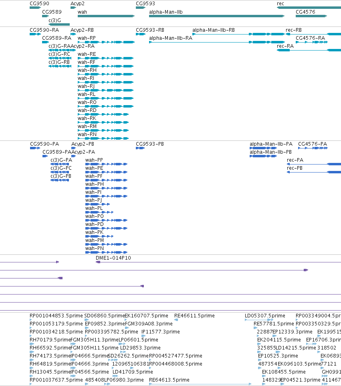Screen dimensions: 341x386
Task: Click the CG9590 gene label in top track
Action: [39, 4]
